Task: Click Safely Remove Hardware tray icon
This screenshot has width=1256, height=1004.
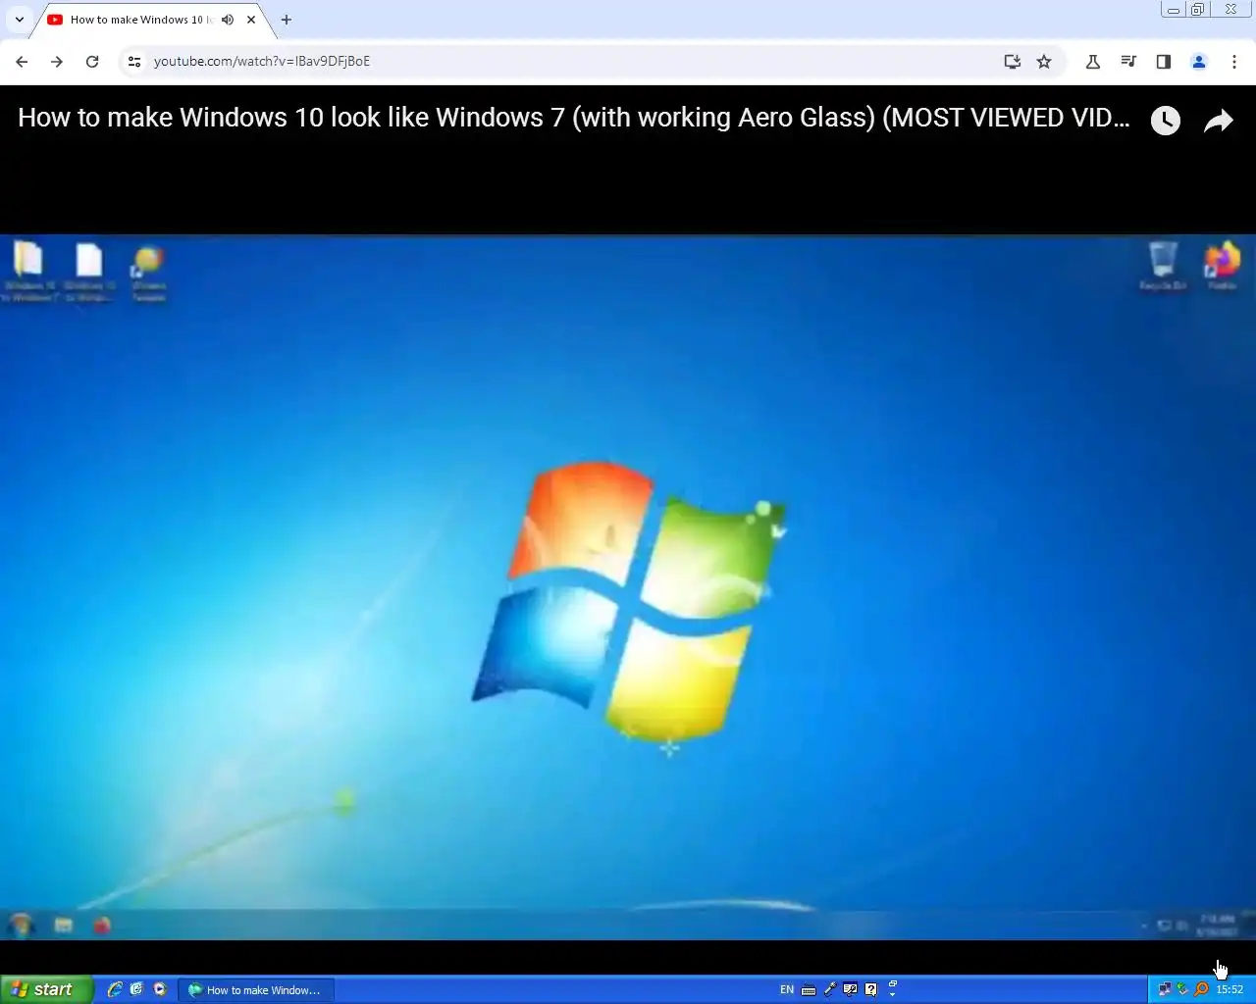Action: click(x=1182, y=989)
